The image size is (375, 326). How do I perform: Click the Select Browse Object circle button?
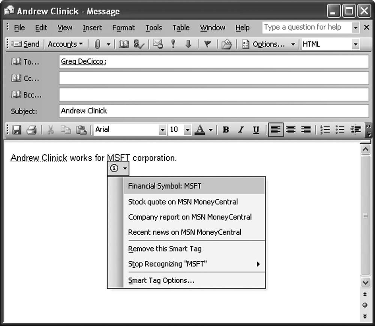point(365,305)
